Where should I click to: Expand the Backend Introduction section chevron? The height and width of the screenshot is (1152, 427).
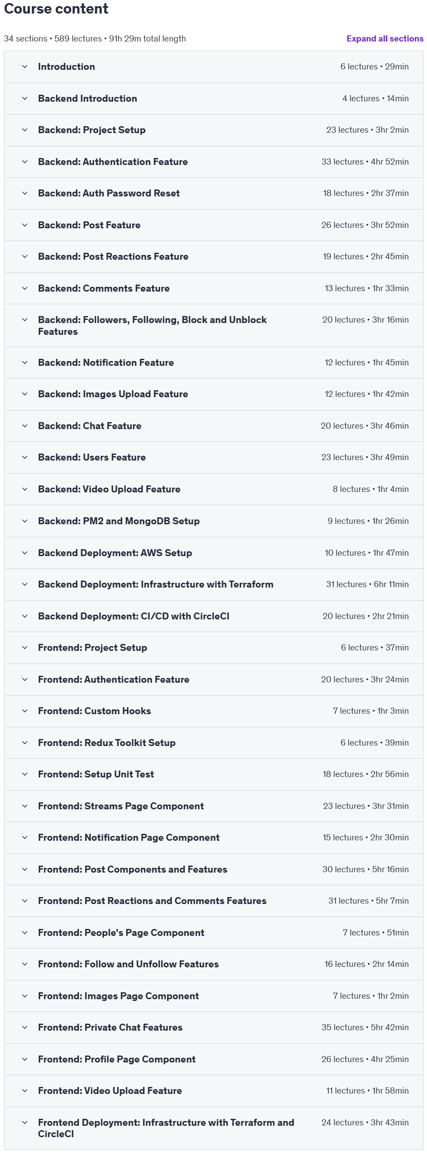25,98
